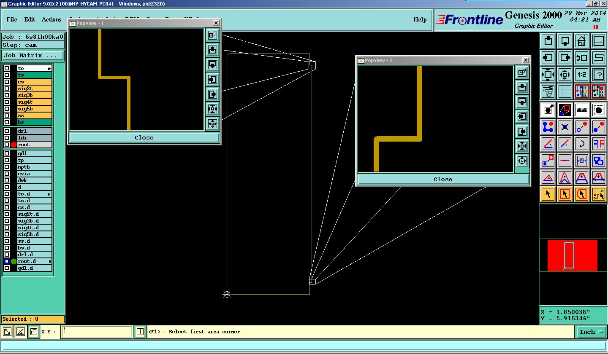Select the net path selection arrow tool
The image size is (608, 354).
[x=599, y=194]
